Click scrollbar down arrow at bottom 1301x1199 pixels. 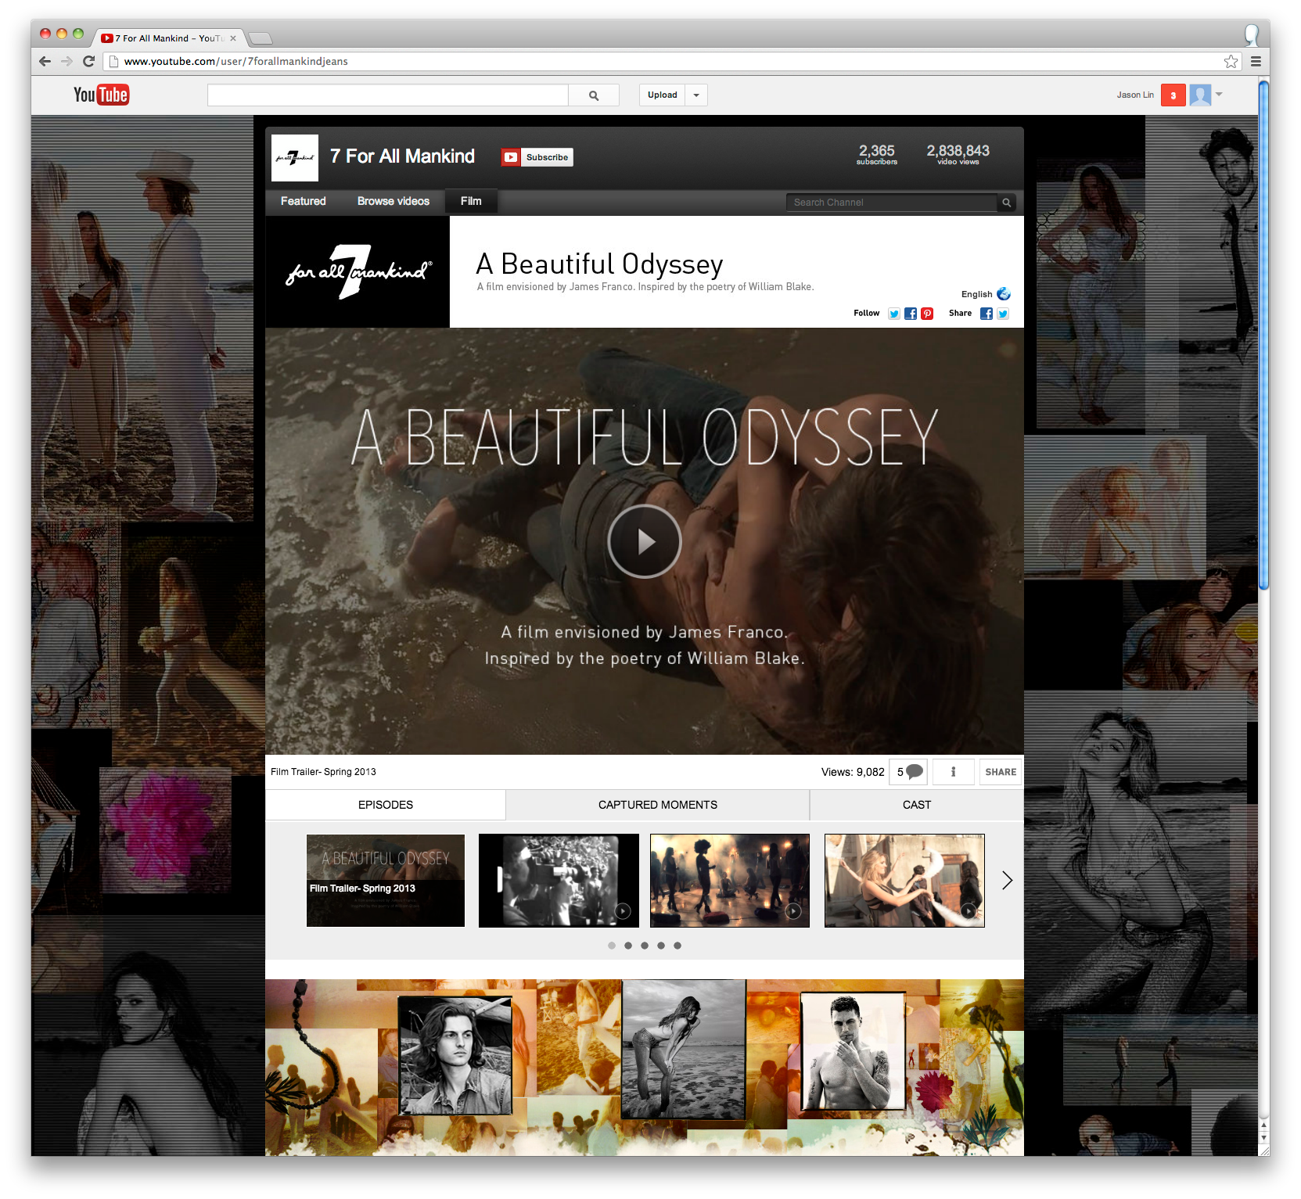1263,1138
